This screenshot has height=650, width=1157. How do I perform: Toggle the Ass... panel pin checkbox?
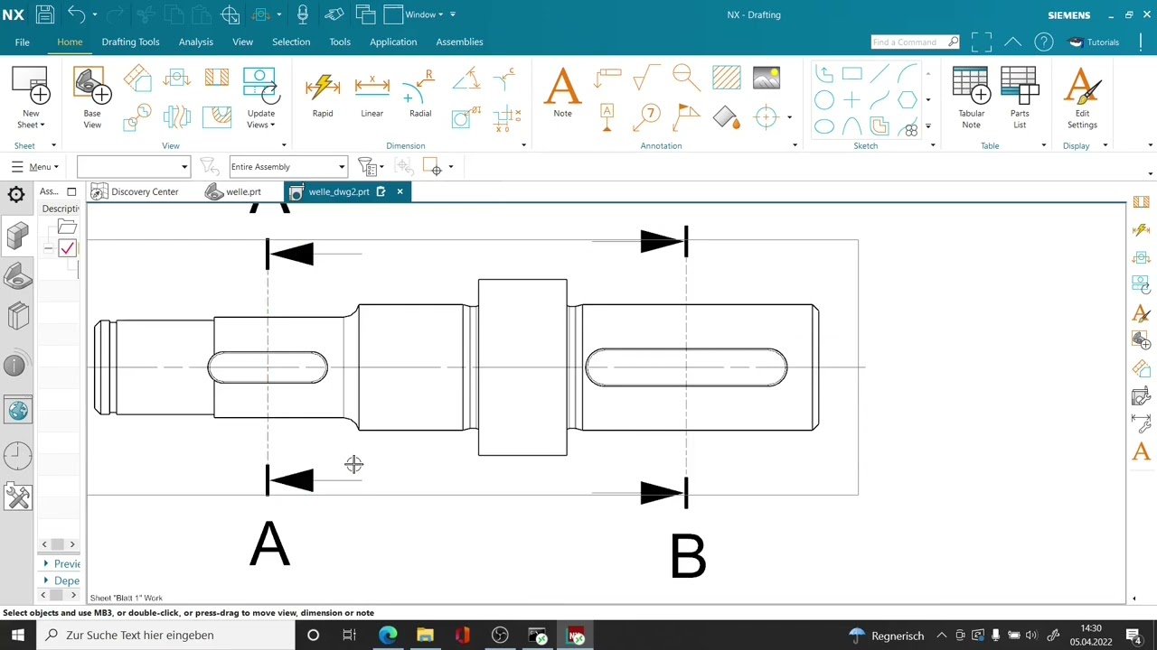[x=71, y=191]
